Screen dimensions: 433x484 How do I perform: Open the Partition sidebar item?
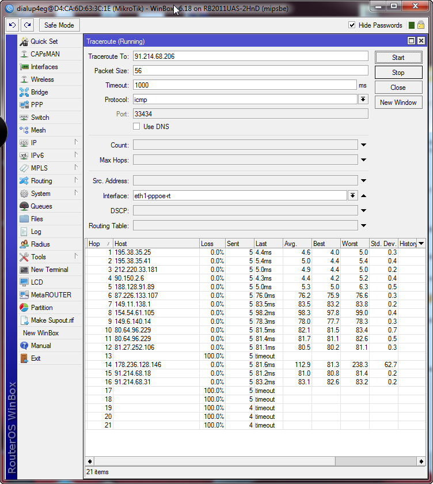coord(41,308)
